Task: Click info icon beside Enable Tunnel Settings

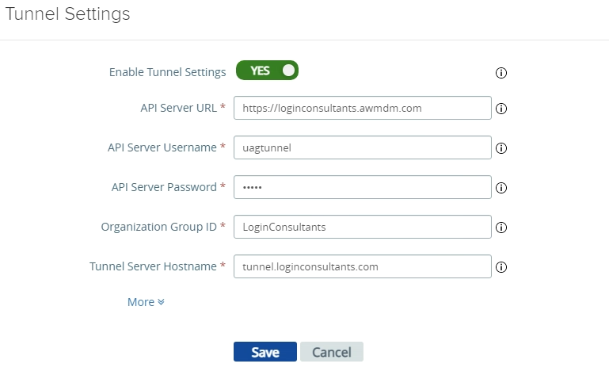Action: (x=501, y=73)
